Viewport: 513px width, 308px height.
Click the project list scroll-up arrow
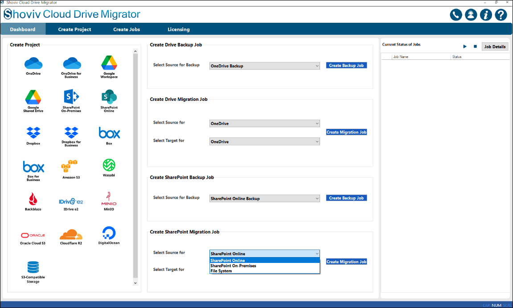135,51
